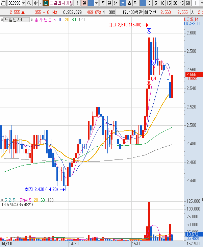Click the stock code input field 362990
Image resolution: width=203 pixels, height=247 pixels.
click(x=14, y=3)
